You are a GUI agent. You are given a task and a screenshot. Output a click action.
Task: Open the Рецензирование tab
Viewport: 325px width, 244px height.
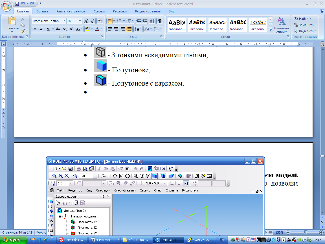tap(148, 11)
